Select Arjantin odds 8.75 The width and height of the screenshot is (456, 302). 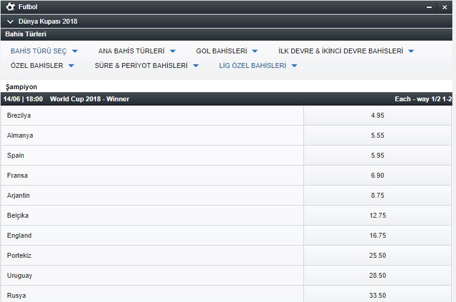click(378, 195)
